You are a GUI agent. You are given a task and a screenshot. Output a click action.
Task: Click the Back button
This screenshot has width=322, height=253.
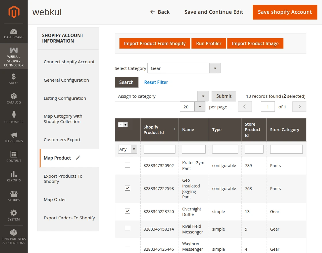tap(160, 12)
